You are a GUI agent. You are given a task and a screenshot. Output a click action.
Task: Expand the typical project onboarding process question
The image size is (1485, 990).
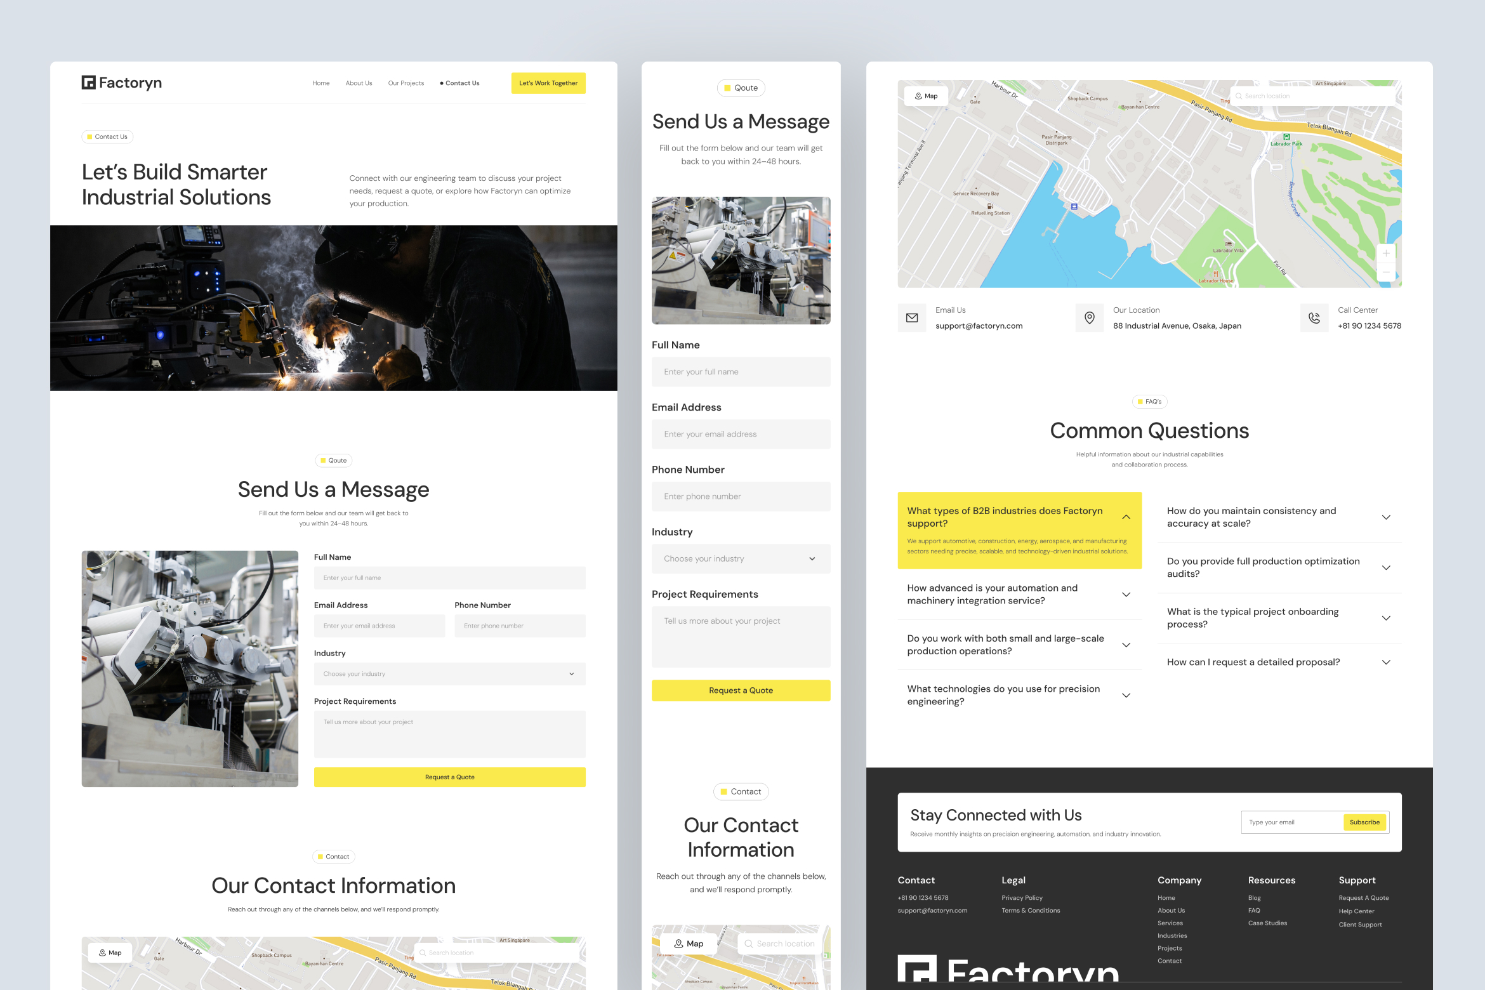(x=1386, y=618)
